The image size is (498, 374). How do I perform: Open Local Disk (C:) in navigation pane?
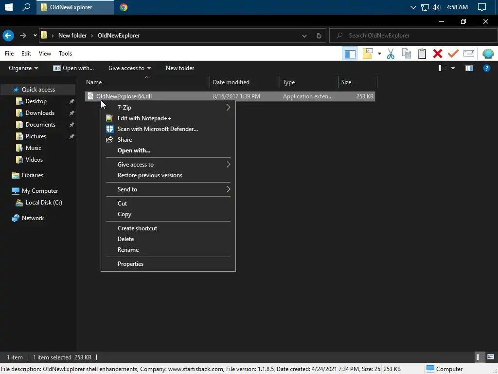44,203
